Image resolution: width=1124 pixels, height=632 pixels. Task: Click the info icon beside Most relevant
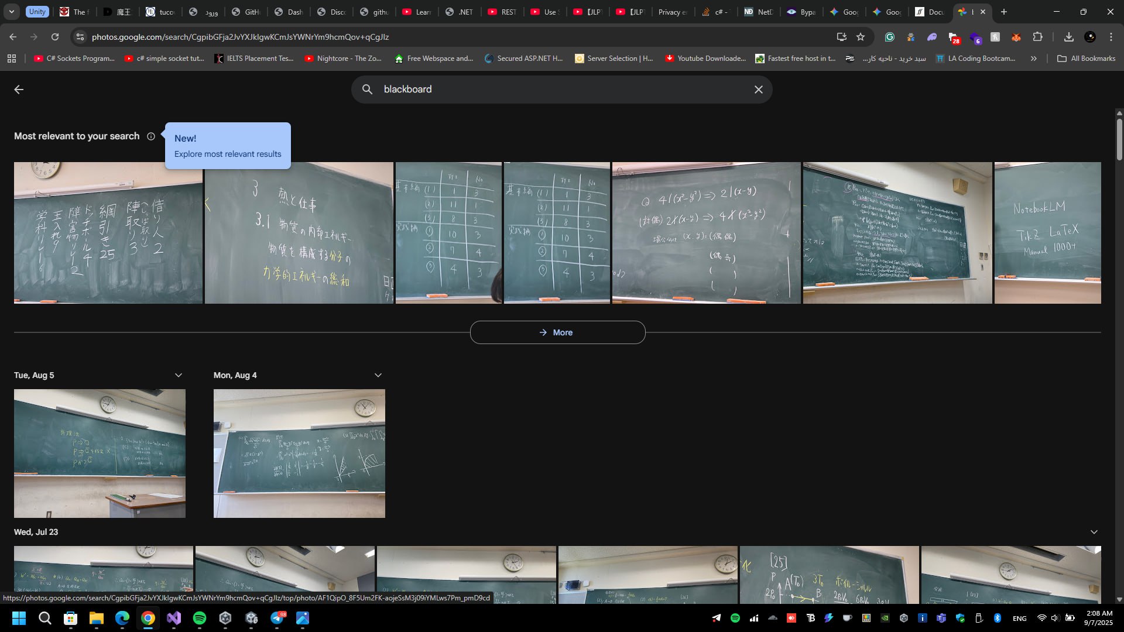tap(151, 136)
